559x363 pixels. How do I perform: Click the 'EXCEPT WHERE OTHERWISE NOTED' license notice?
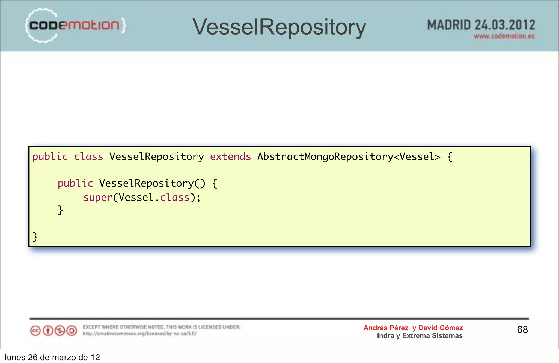pos(162,327)
